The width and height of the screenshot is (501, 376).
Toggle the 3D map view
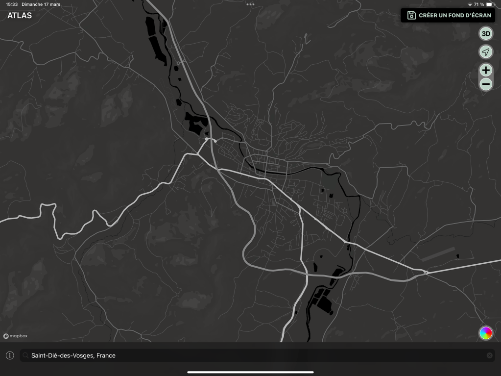(x=485, y=34)
